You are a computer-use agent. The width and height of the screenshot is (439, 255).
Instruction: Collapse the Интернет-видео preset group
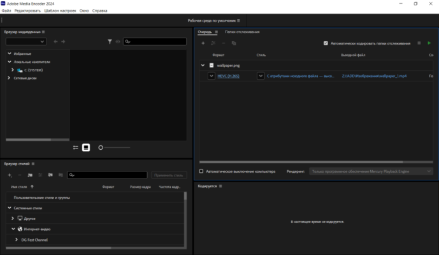(13, 229)
